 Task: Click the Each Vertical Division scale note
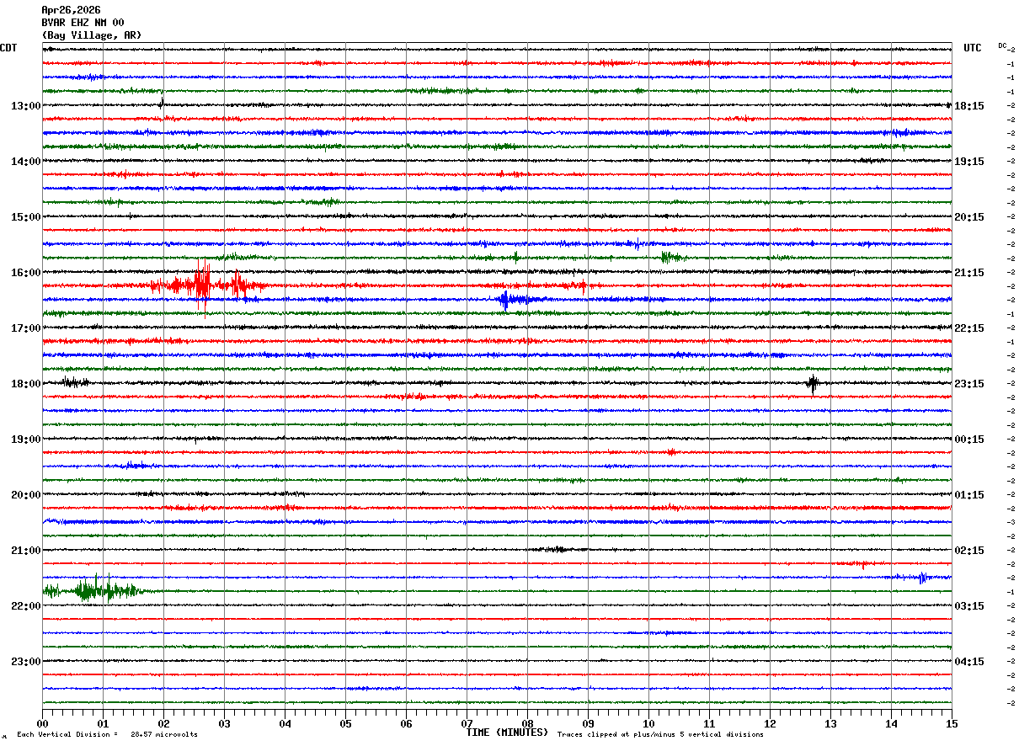click(x=107, y=735)
